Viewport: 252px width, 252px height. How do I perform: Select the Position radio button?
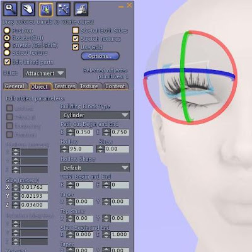coord(7,30)
